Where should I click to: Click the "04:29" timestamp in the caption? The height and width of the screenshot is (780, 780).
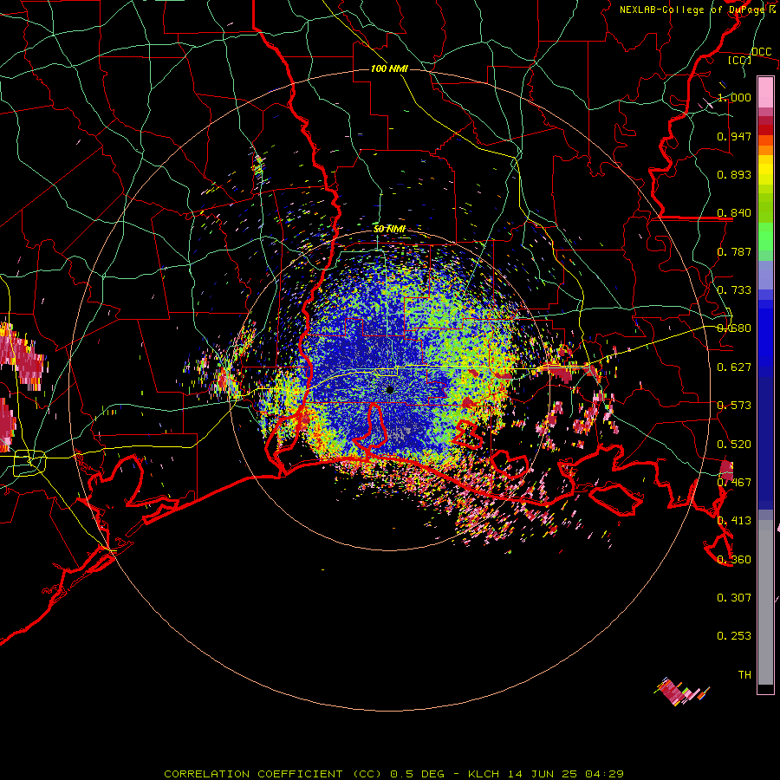coord(604,774)
